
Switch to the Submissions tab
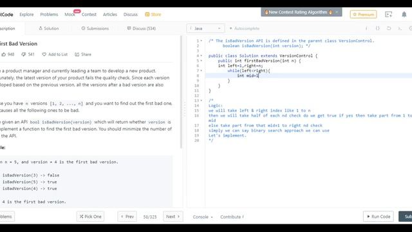click(95, 28)
